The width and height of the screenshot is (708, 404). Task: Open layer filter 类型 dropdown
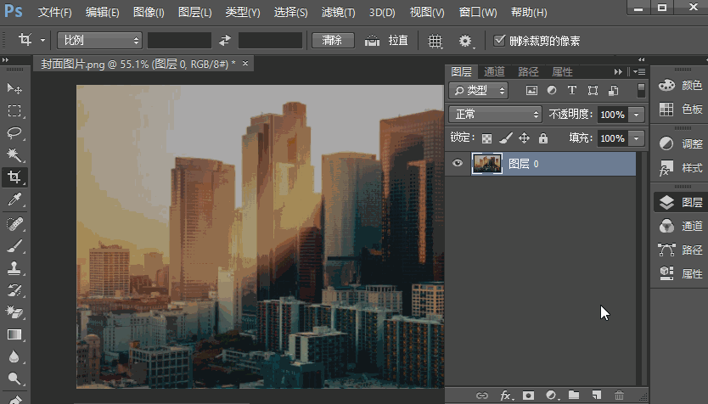pyautogui.click(x=478, y=90)
